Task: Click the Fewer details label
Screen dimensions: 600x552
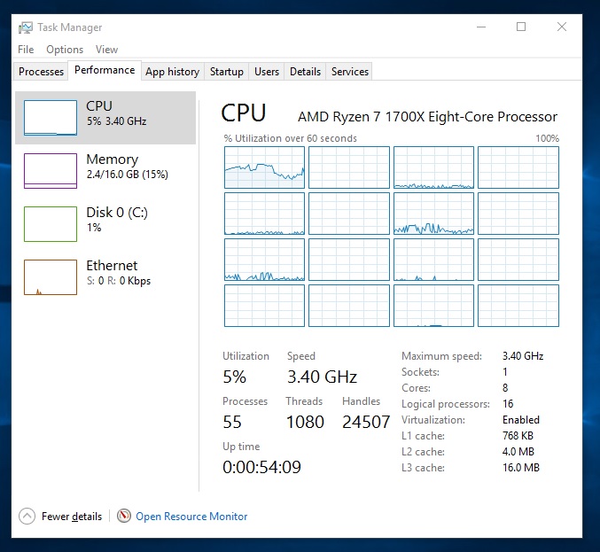Action: click(x=72, y=517)
